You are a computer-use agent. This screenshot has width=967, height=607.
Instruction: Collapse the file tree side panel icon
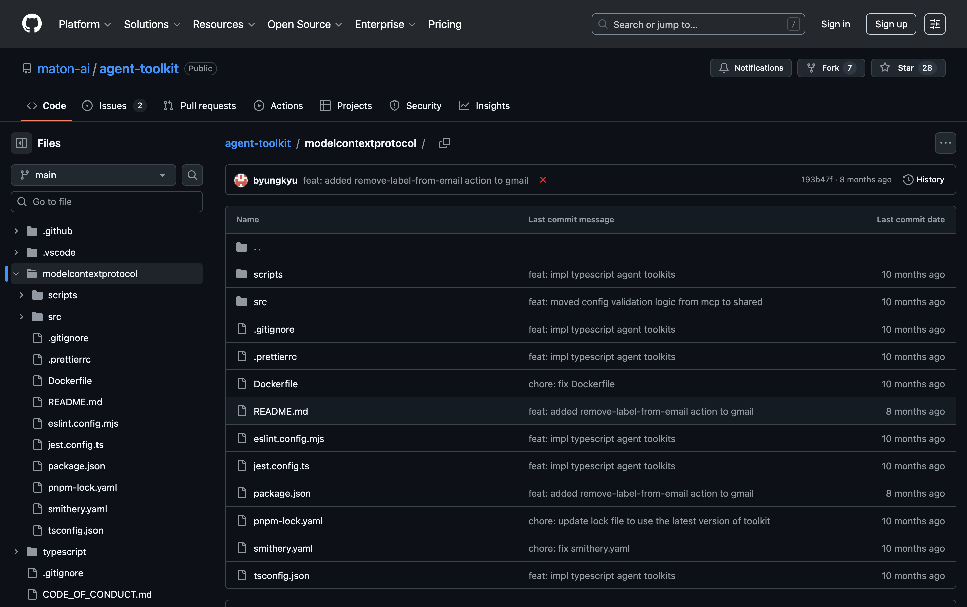tap(21, 143)
